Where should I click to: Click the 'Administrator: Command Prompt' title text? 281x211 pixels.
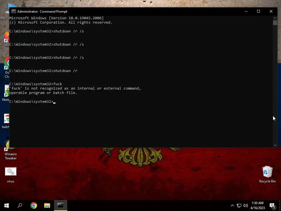click(x=42, y=12)
